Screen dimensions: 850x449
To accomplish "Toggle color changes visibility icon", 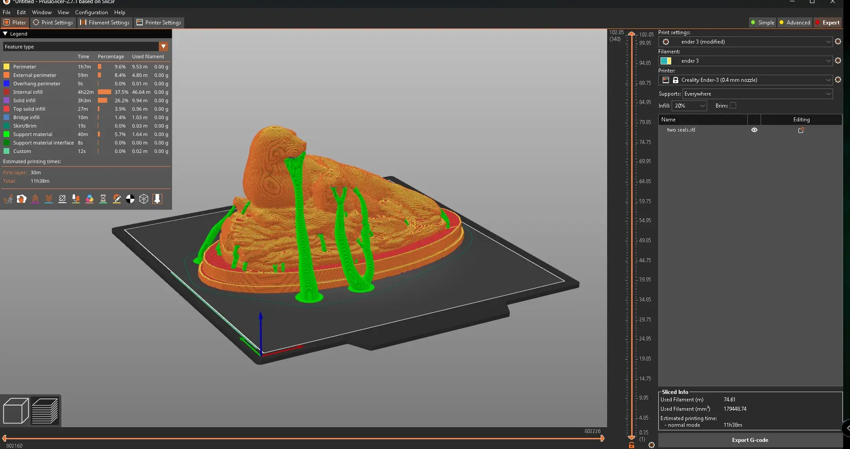I will pyautogui.click(x=89, y=199).
